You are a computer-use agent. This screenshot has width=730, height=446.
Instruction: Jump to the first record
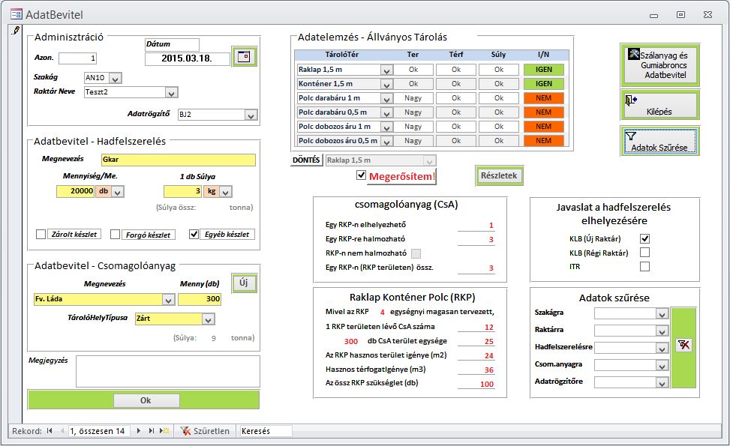pyautogui.click(x=50, y=431)
